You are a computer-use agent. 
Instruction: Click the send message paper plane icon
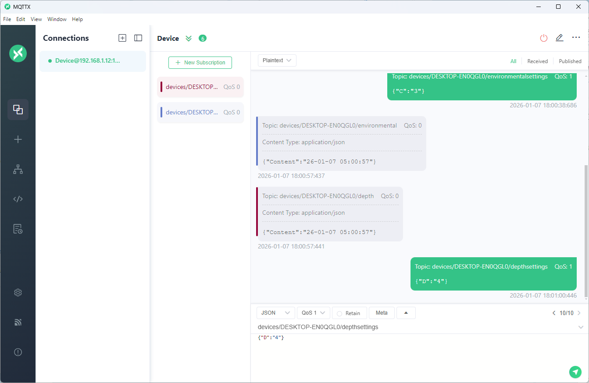click(x=575, y=372)
